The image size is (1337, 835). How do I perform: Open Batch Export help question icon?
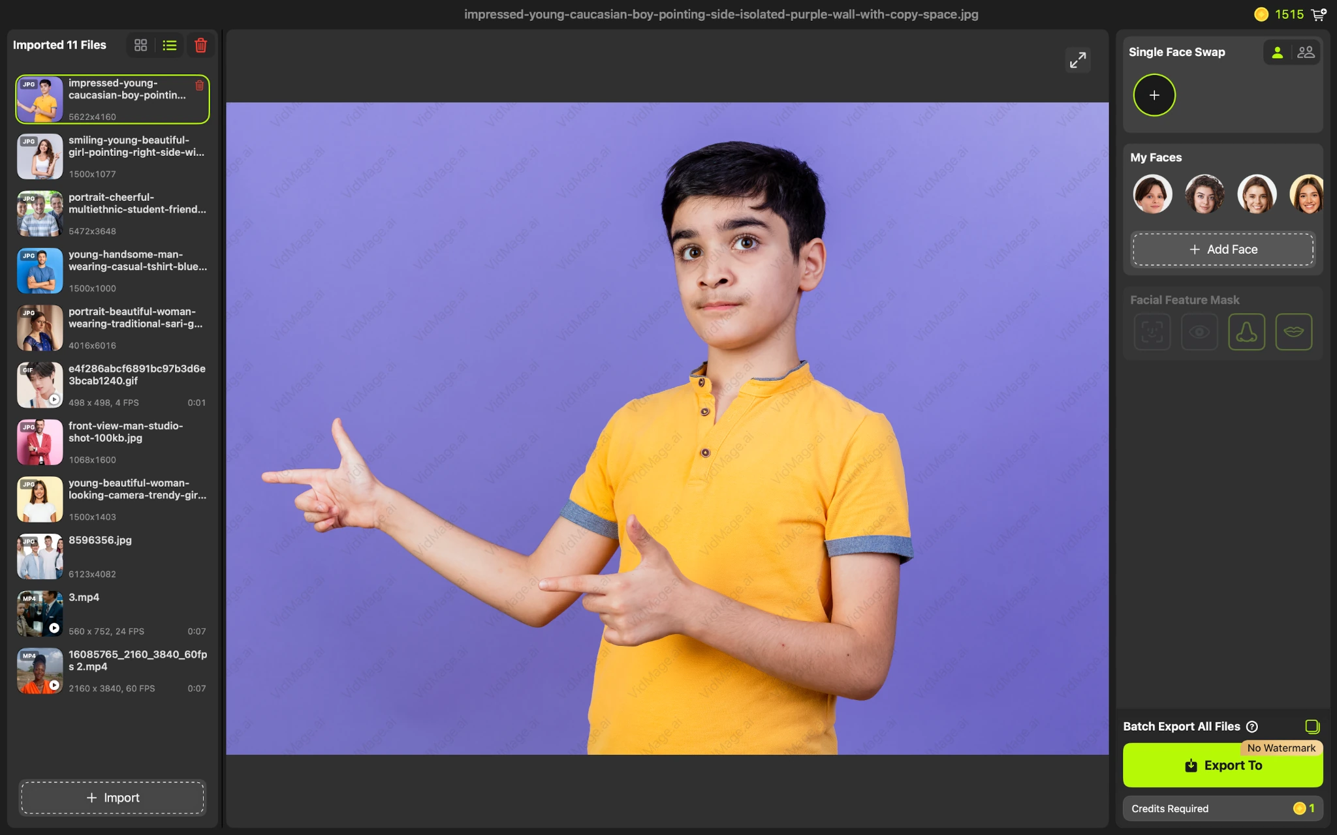pos(1252,727)
